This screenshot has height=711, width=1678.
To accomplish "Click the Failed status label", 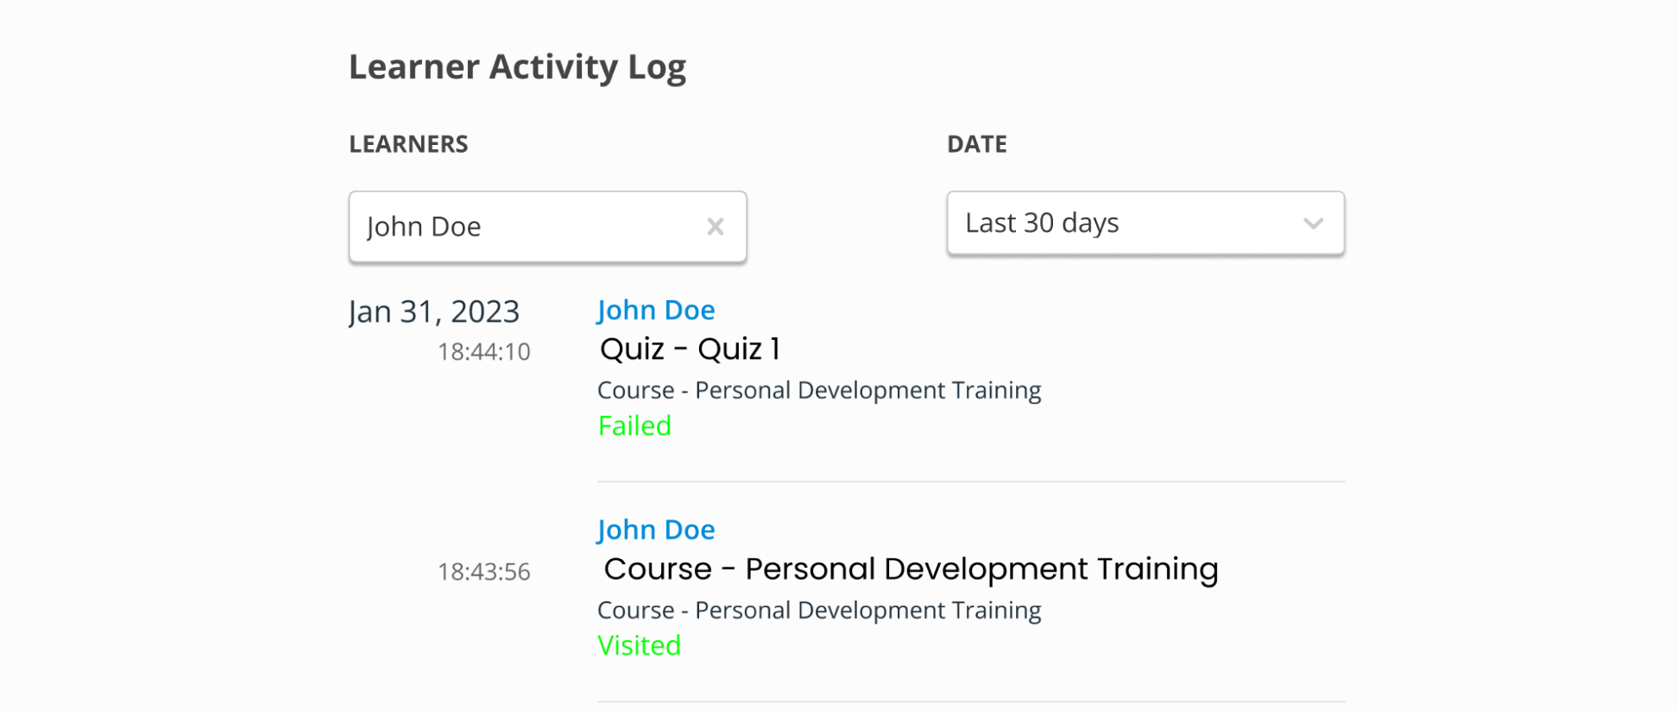I will (634, 426).
